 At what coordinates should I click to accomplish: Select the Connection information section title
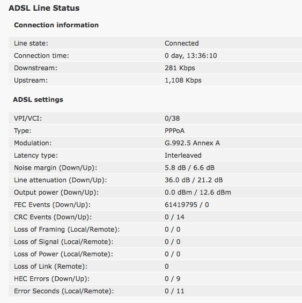click(x=56, y=25)
